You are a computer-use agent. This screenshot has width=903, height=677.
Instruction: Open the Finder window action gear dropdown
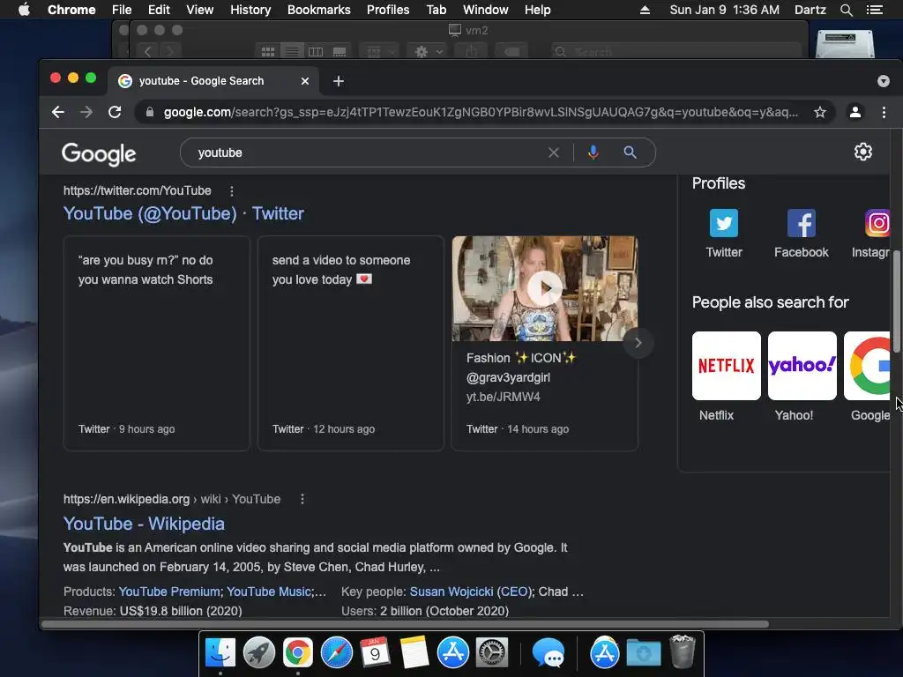428,52
